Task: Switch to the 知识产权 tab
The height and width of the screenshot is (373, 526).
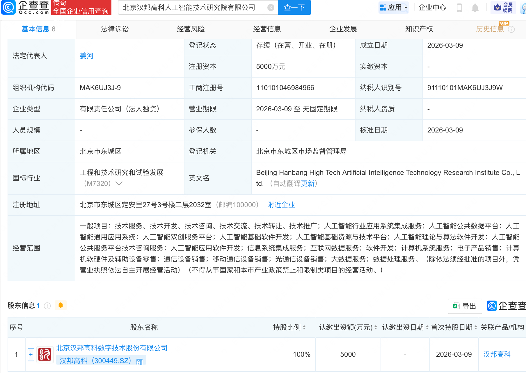Action: pyautogui.click(x=419, y=29)
